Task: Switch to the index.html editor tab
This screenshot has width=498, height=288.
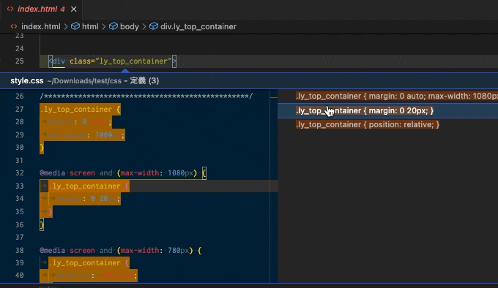Action: click(x=41, y=10)
